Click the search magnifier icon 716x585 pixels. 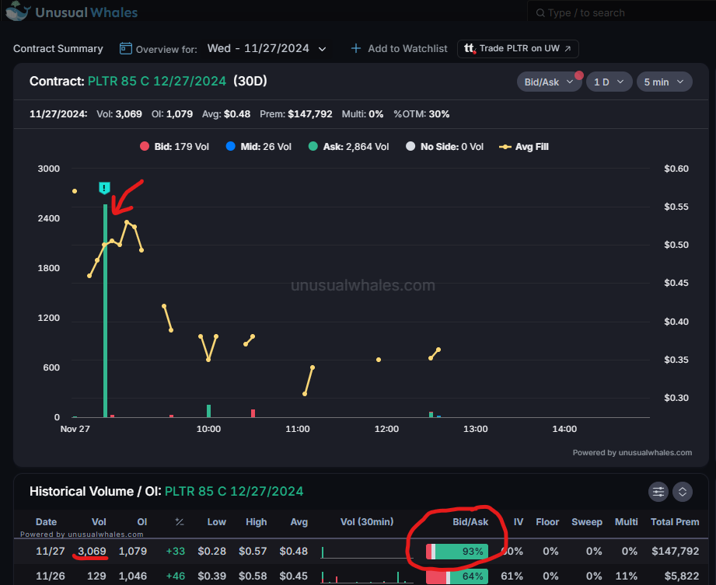pos(540,12)
